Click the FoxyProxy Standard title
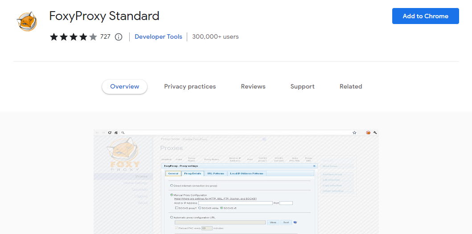The height and width of the screenshot is (234, 472). tap(104, 16)
